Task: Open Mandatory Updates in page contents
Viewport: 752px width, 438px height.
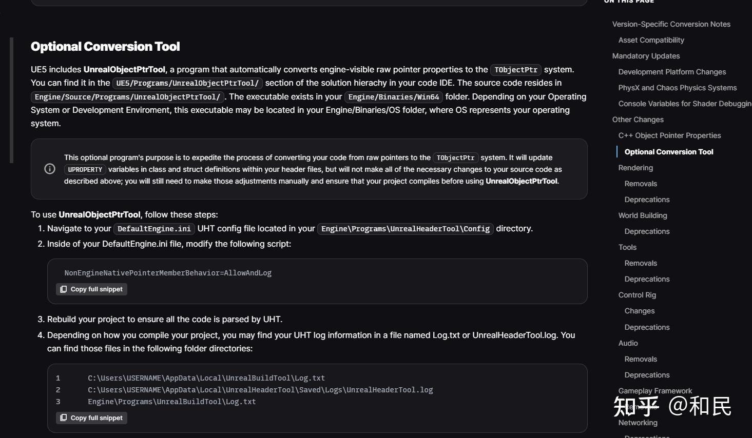Action: pyautogui.click(x=646, y=56)
